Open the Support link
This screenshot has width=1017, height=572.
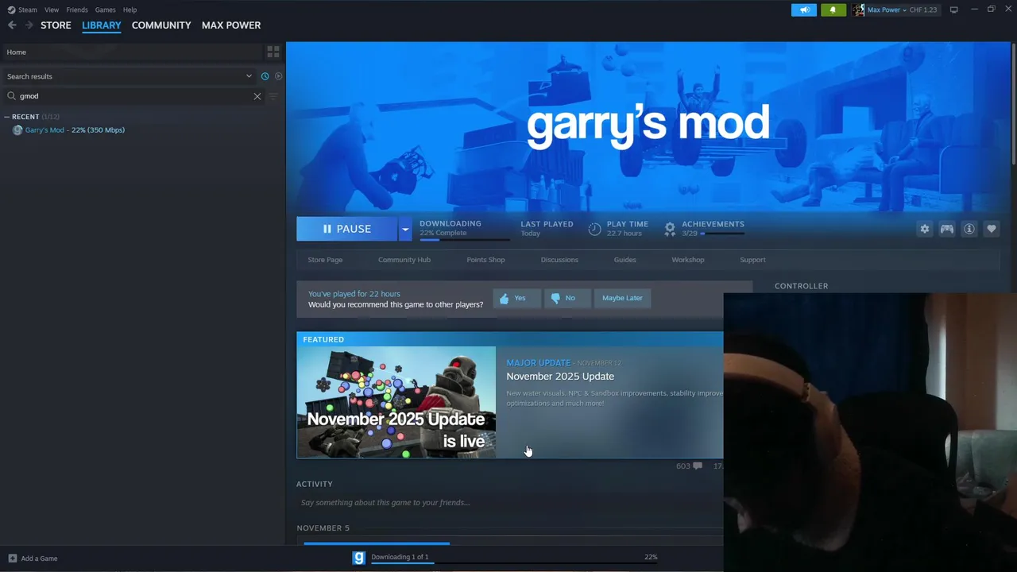pyautogui.click(x=752, y=260)
